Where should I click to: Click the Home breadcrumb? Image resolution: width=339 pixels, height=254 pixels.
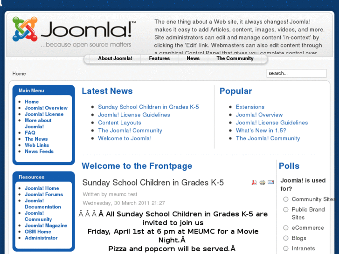(x=19, y=74)
